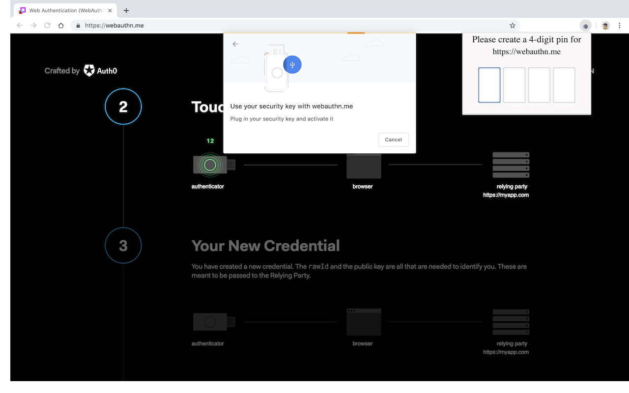Image resolution: width=629 pixels, height=393 pixels.
Task: Select the Web Authentication tab
Action: click(66, 10)
